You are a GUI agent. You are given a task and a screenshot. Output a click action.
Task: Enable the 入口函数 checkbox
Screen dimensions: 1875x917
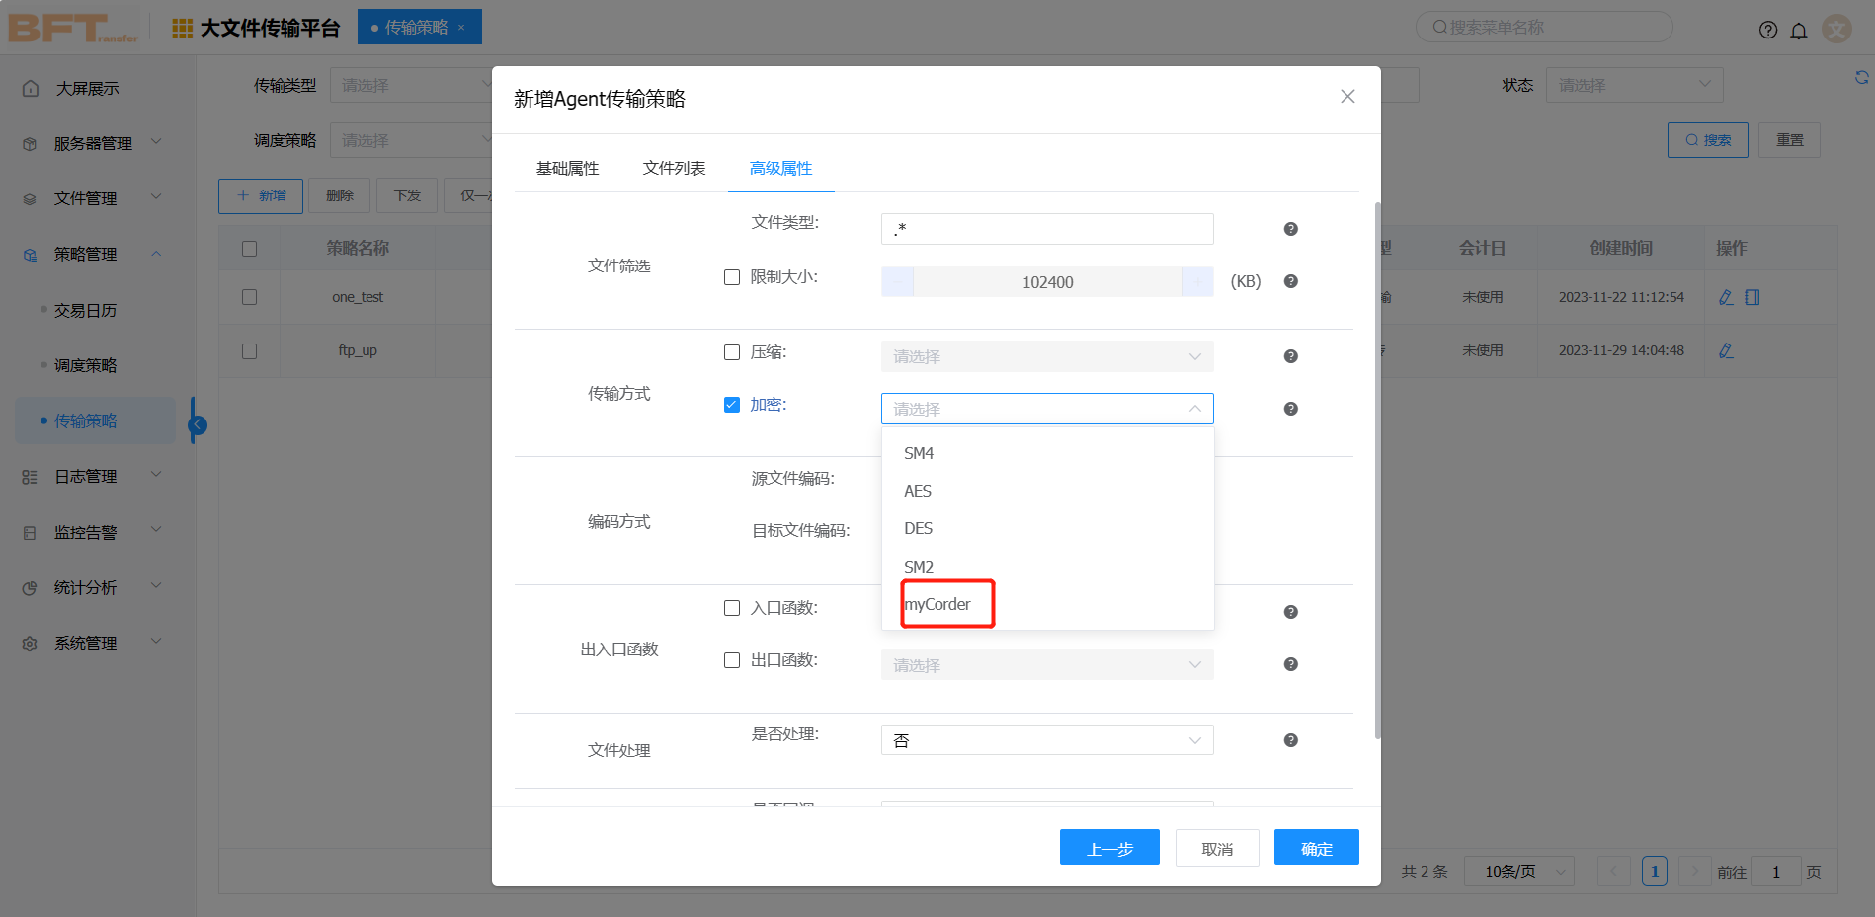click(x=732, y=608)
